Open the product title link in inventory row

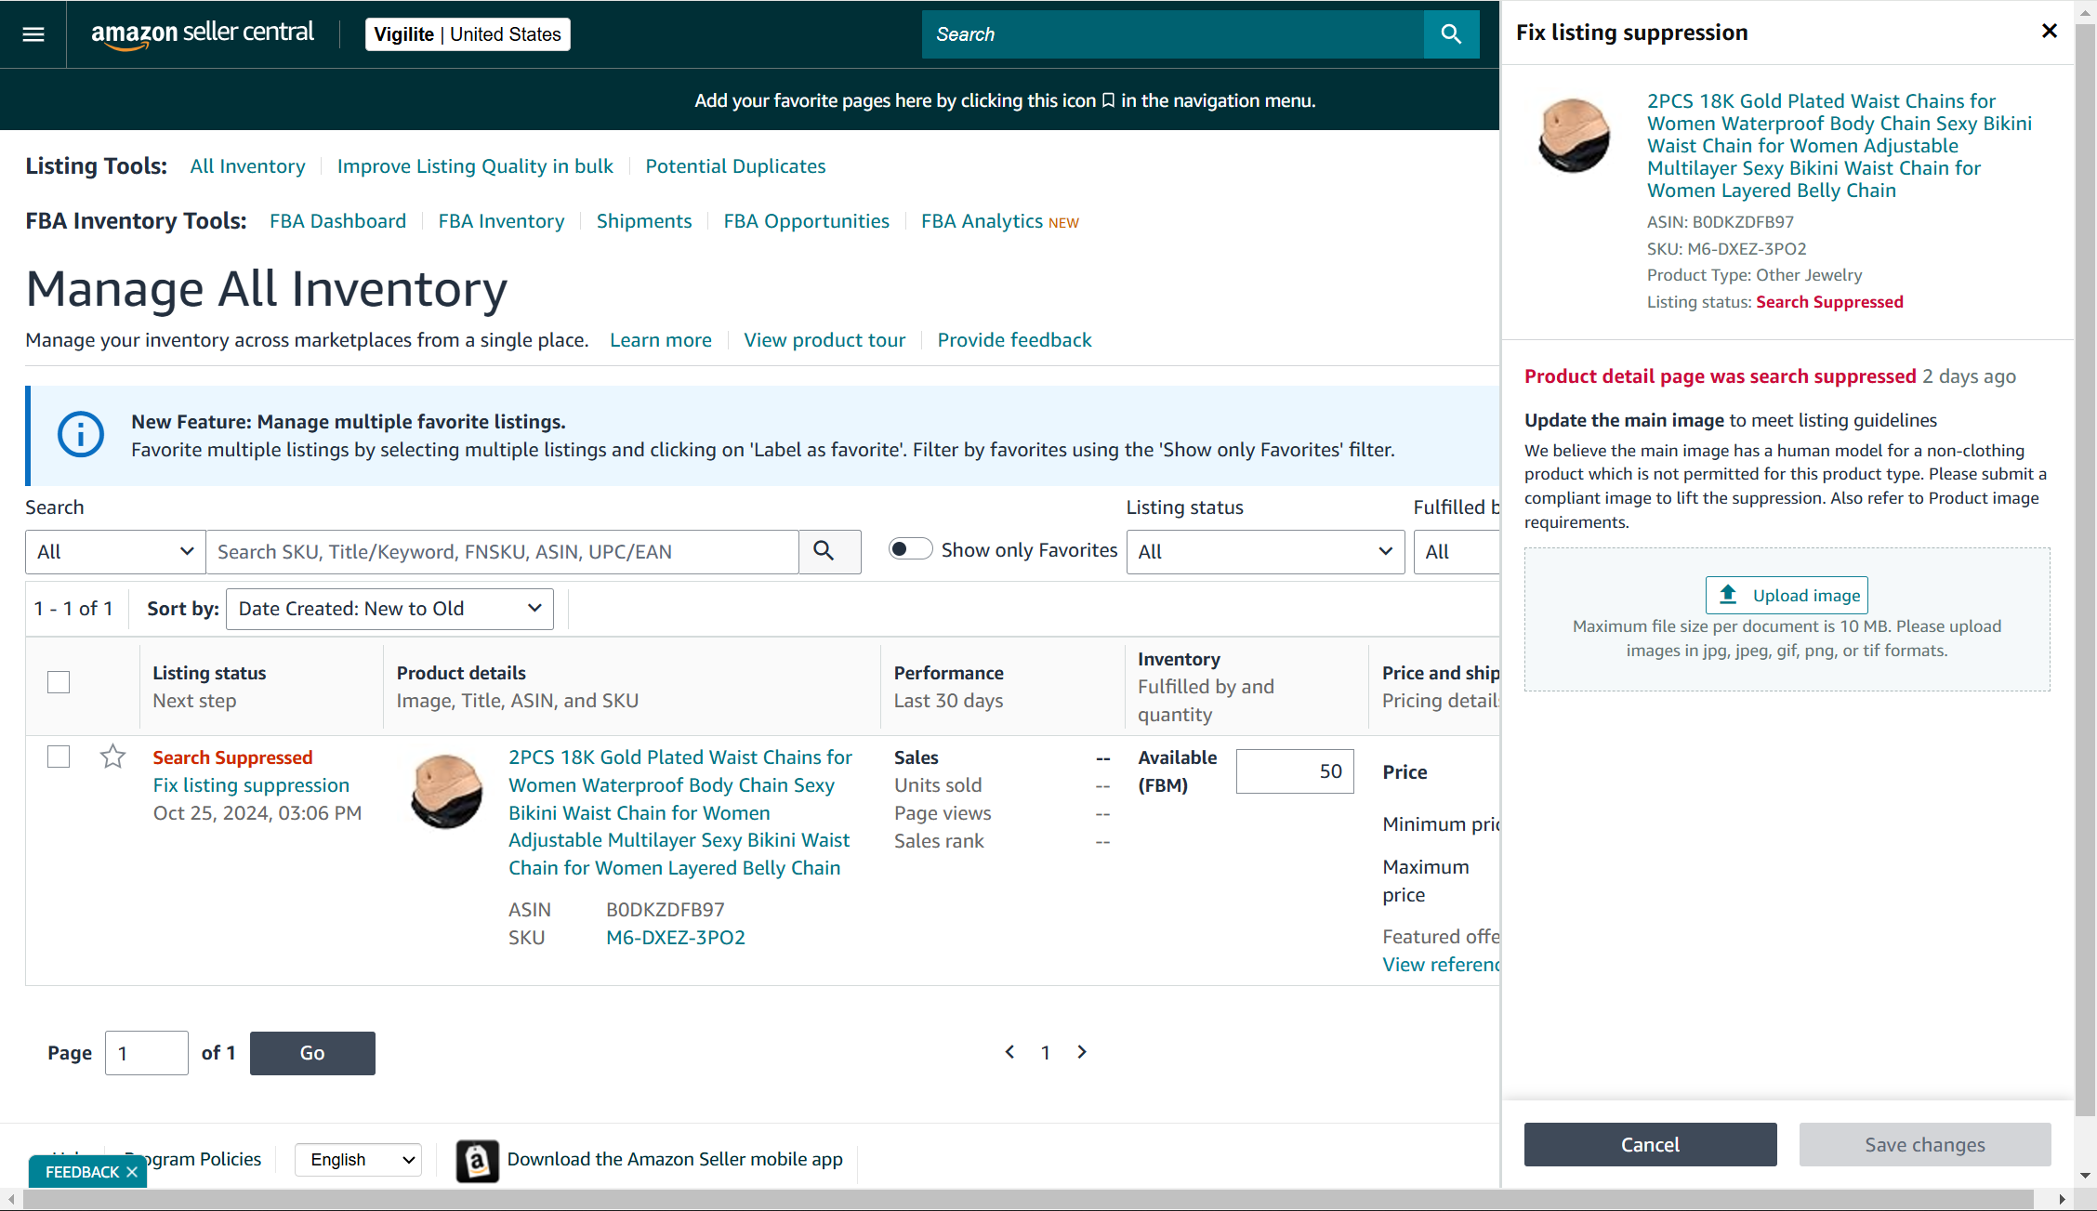click(679, 812)
